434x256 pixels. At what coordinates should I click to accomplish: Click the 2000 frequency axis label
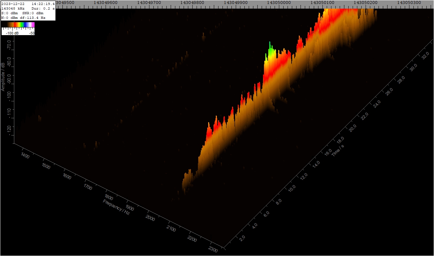150,218
